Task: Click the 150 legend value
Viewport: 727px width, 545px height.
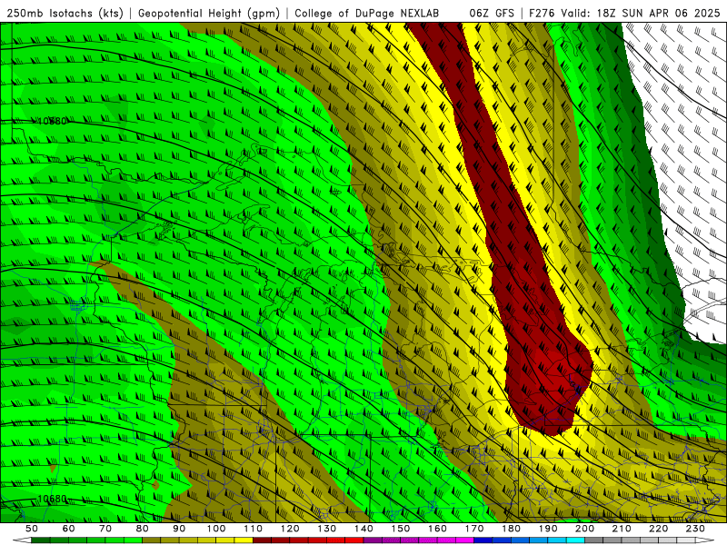Action: 401,529
